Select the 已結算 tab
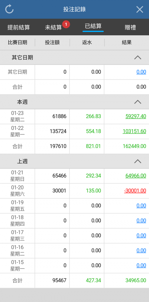 click(93, 26)
